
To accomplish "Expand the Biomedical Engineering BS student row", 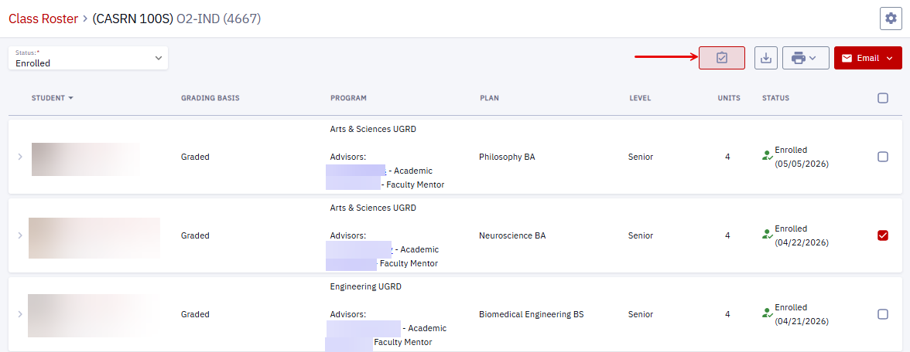I will click(x=20, y=314).
